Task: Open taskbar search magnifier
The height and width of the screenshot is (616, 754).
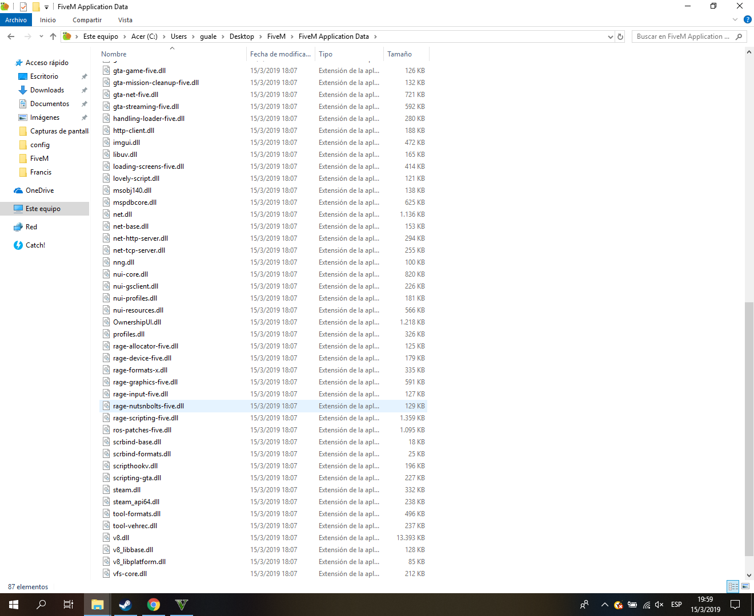Action: point(41,605)
